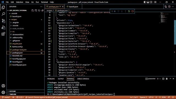The image size is (176, 99).
Task: Click JSON language mode in status bar
Action: click(x=163, y=97)
